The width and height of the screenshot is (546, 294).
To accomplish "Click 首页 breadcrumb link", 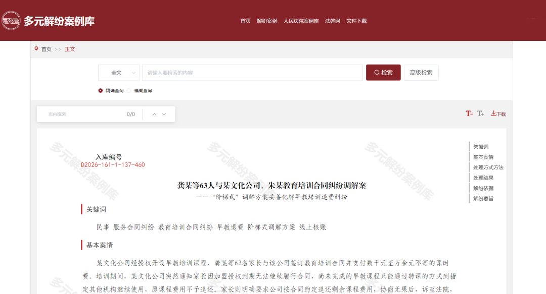I will [47, 49].
